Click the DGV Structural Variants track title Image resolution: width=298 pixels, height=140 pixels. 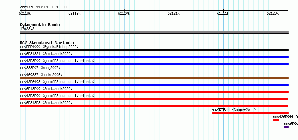tap(47, 43)
